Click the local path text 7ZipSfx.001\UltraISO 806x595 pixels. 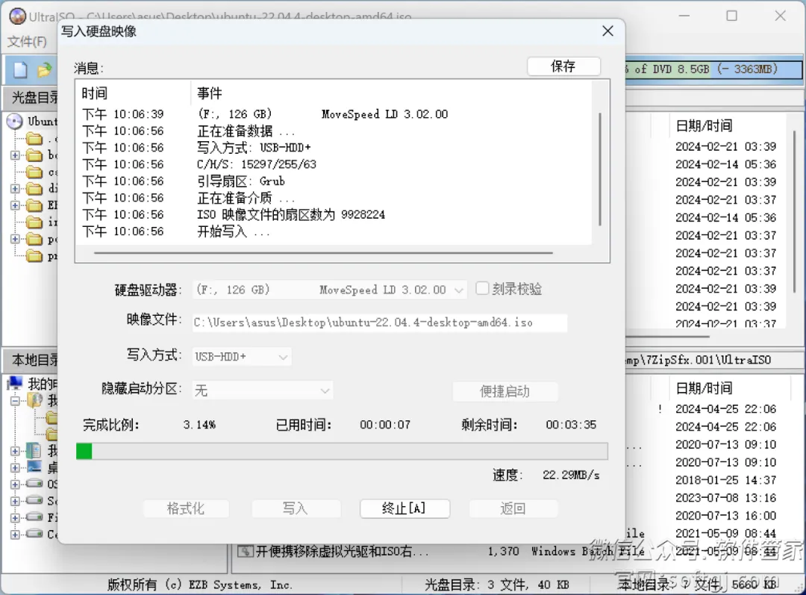click(705, 360)
